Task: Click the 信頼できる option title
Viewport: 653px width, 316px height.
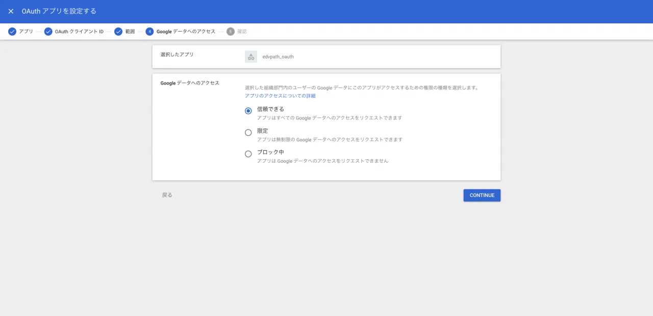Action: [x=270, y=109]
